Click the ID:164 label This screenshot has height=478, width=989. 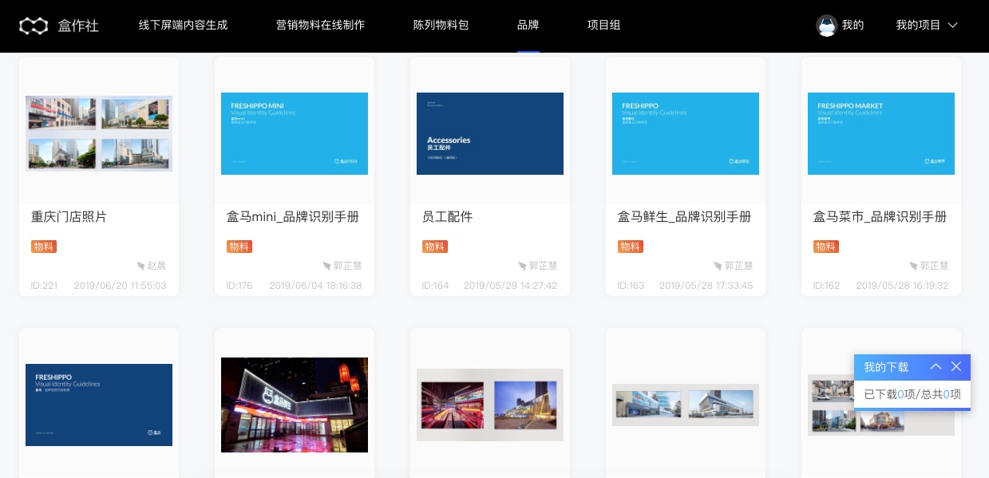(436, 286)
